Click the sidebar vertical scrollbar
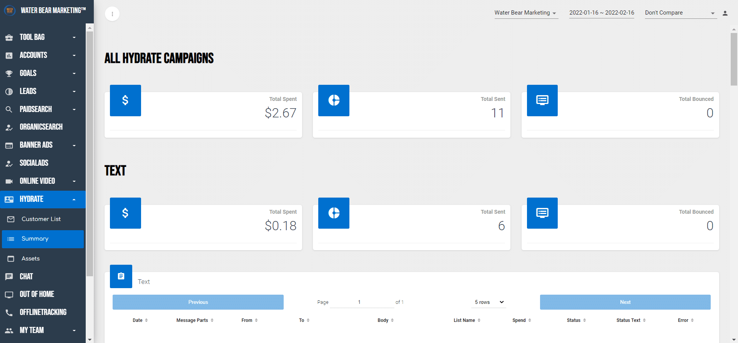 [x=90, y=153]
